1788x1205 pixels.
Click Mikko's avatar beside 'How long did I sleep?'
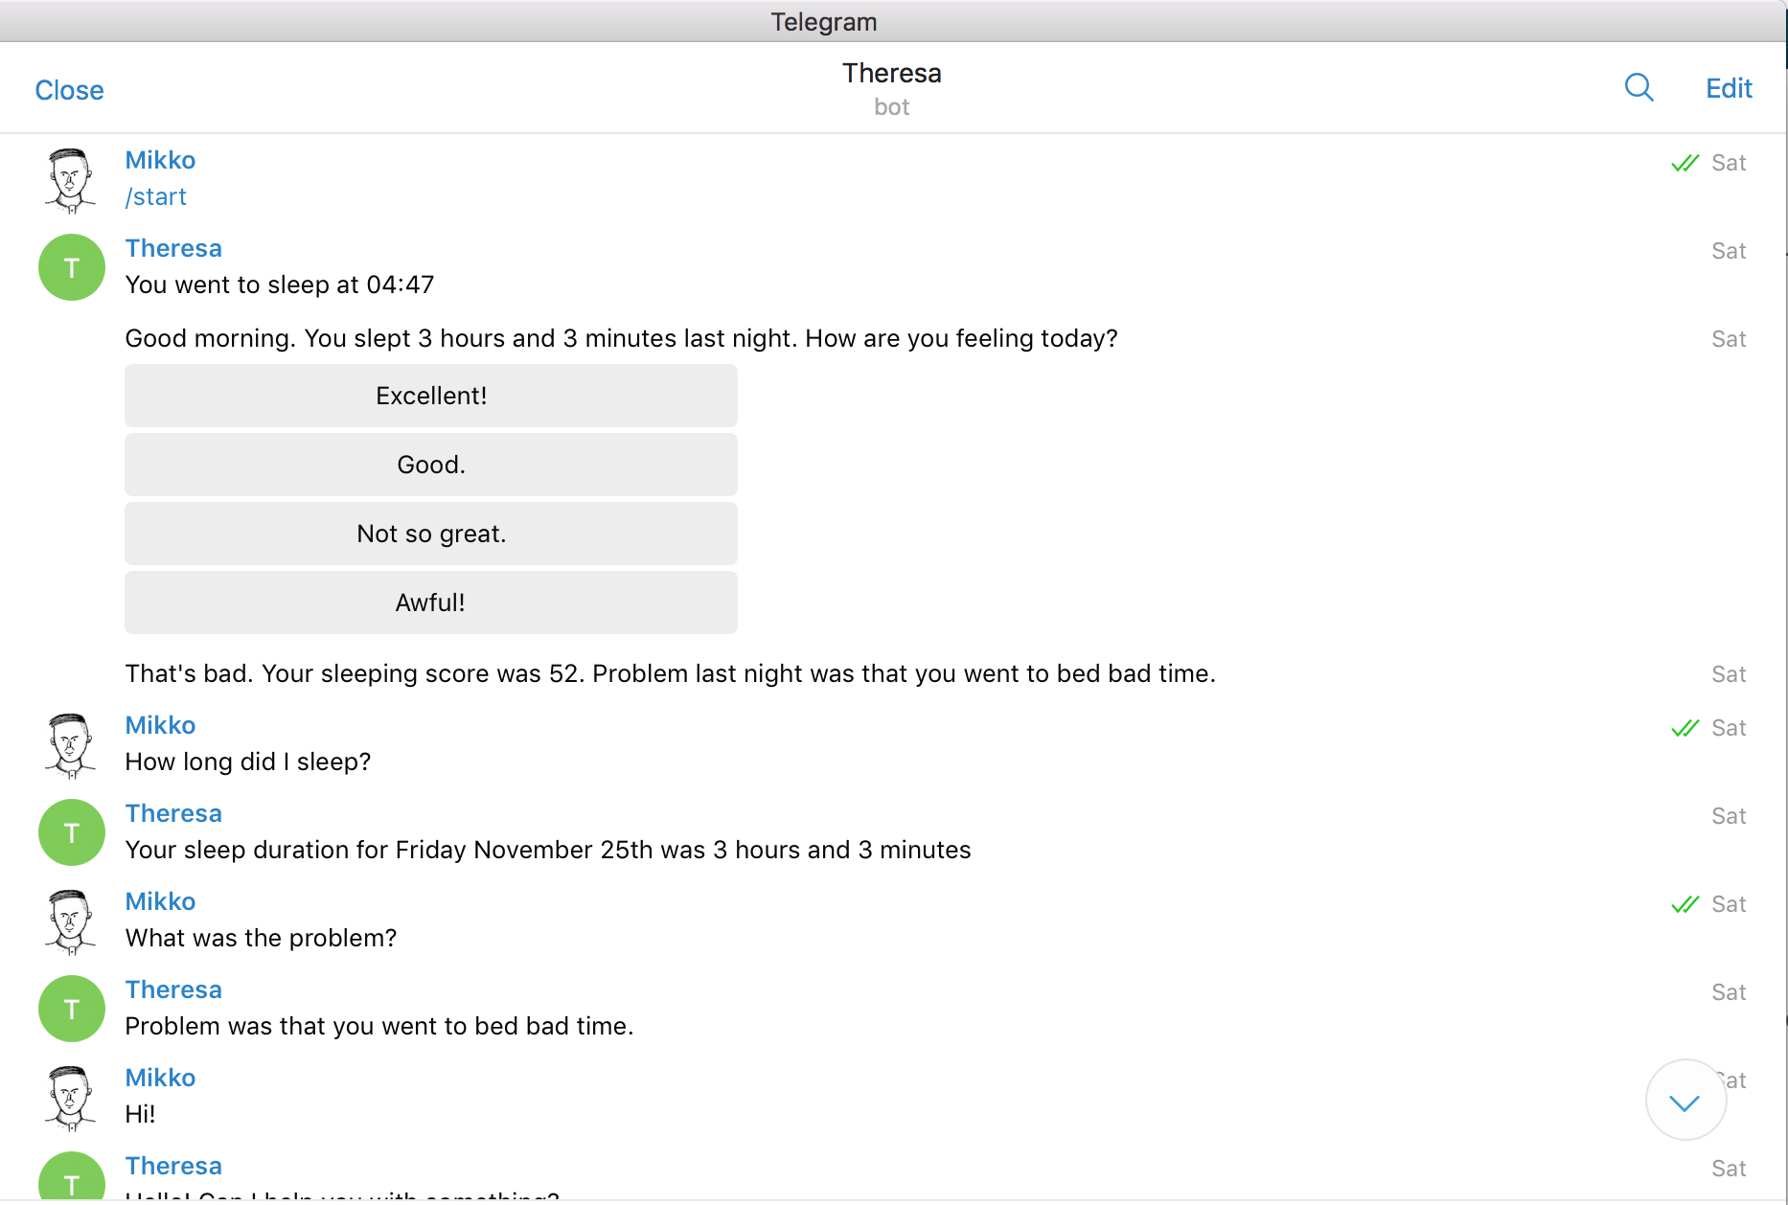(x=71, y=744)
